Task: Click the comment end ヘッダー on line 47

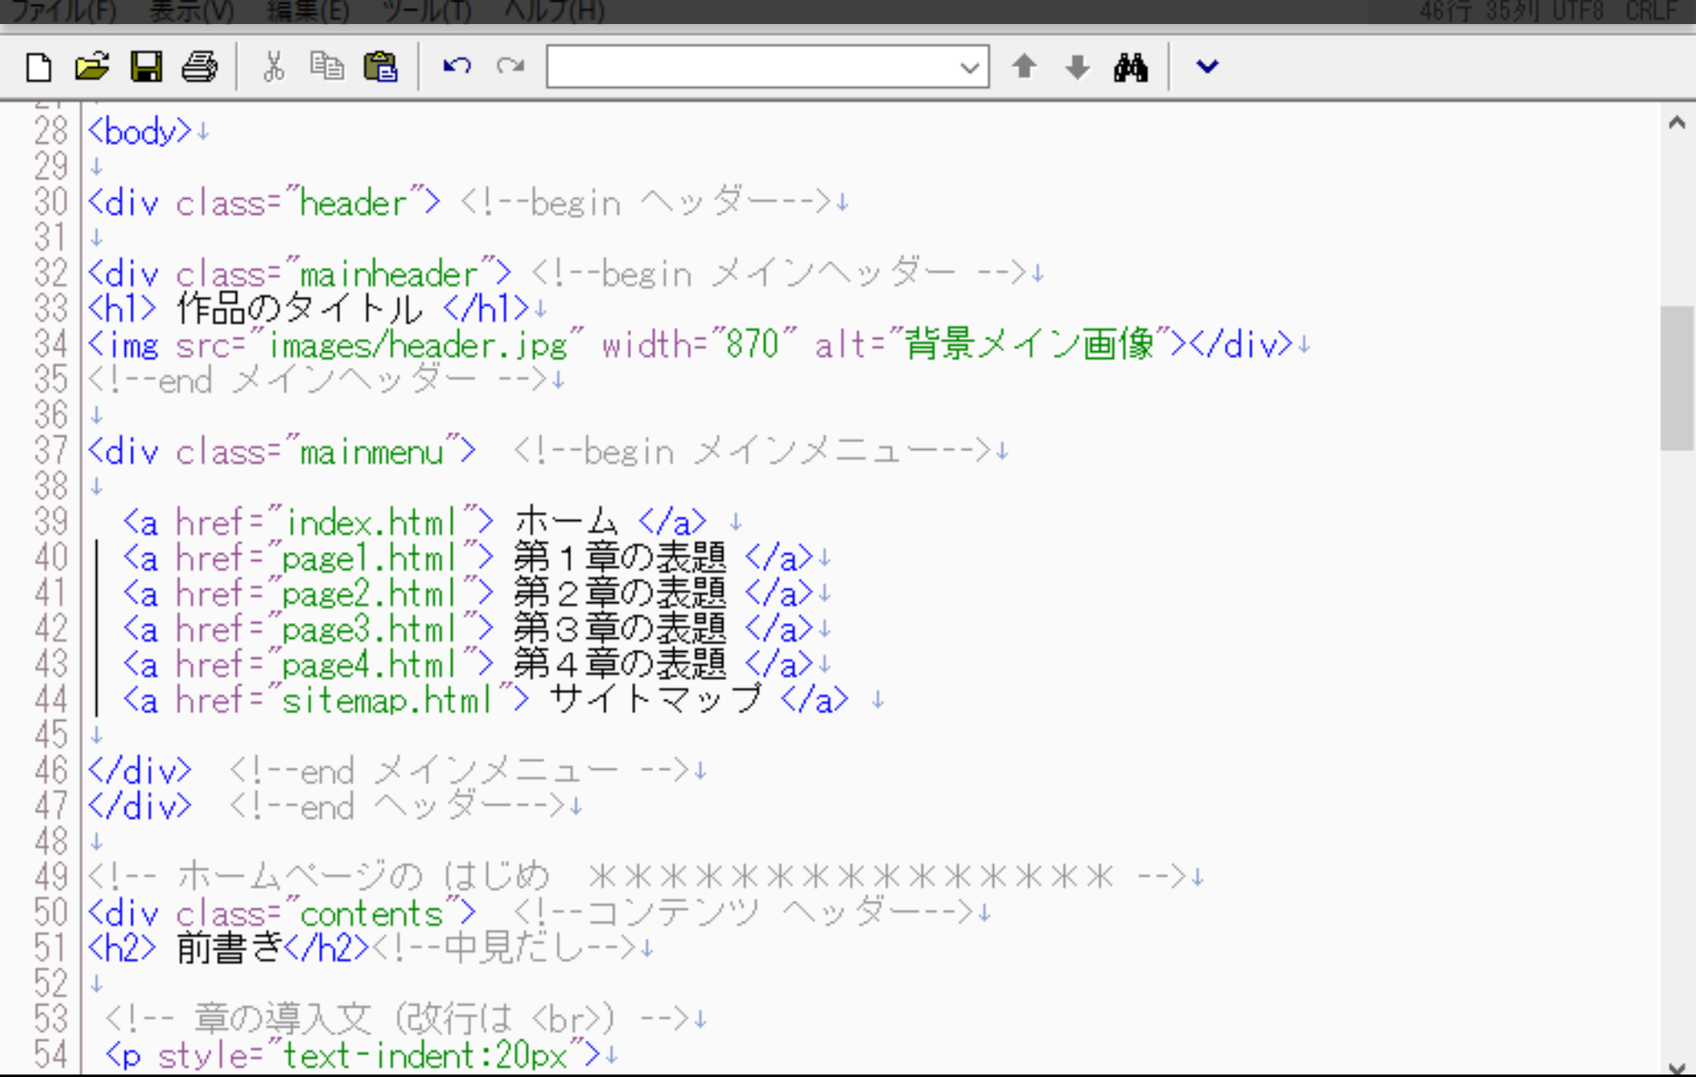Action: pos(397,807)
